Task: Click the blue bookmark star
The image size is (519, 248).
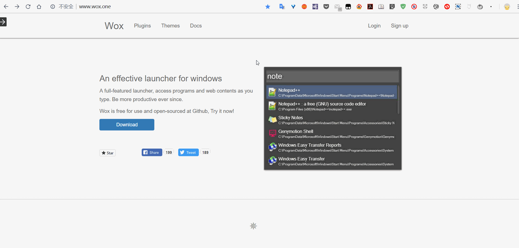Action: 268,7
